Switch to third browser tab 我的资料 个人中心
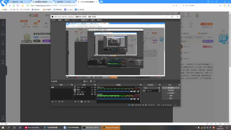The height and width of the screenshot is (130, 231). click(x=65, y=2)
